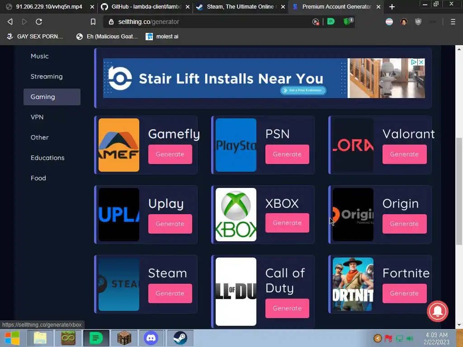Click the Gamefly logo thumbnail
Screen dimensions: 463x347
coord(119,145)
